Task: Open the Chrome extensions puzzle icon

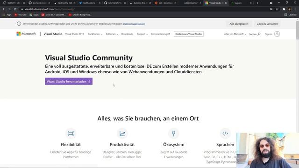Action: pos(284,9)
